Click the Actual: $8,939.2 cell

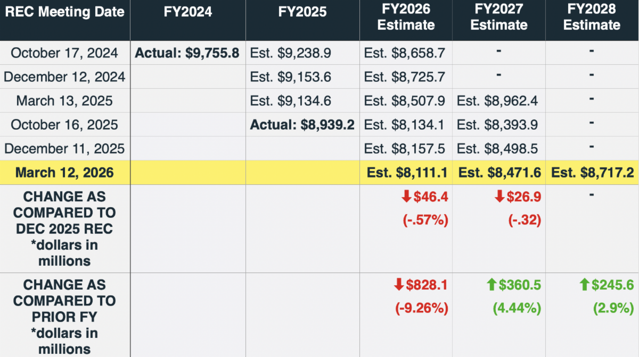(x=302, y=125)
